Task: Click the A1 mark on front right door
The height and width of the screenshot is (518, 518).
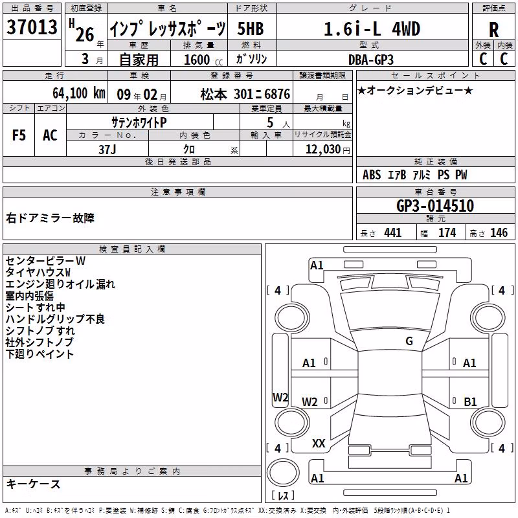Action: pos(469,363)
